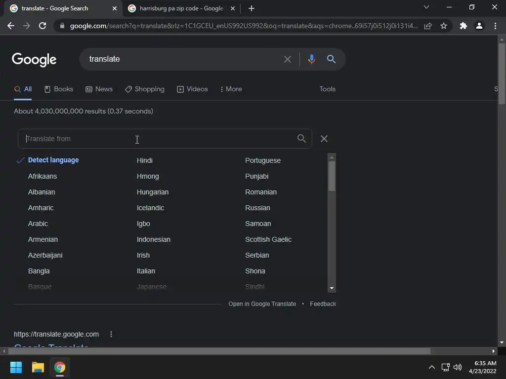Open Windows Start menu

tap(16, 367)
